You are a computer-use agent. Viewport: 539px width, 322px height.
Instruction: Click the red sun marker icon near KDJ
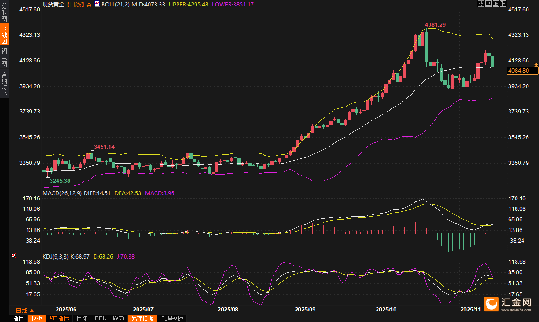coord(13,255)
